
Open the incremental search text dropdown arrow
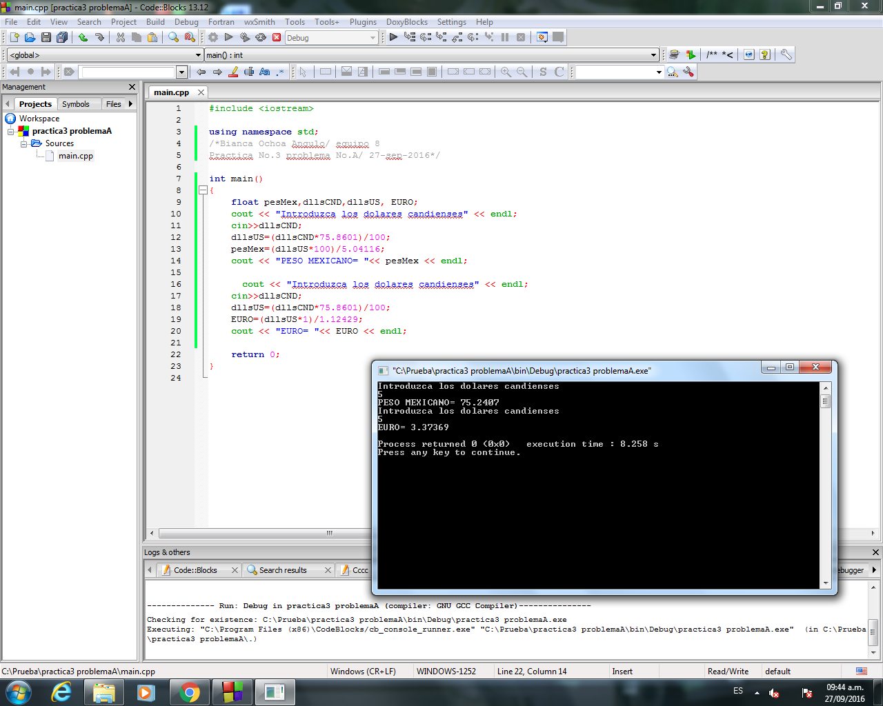(182, 72)
